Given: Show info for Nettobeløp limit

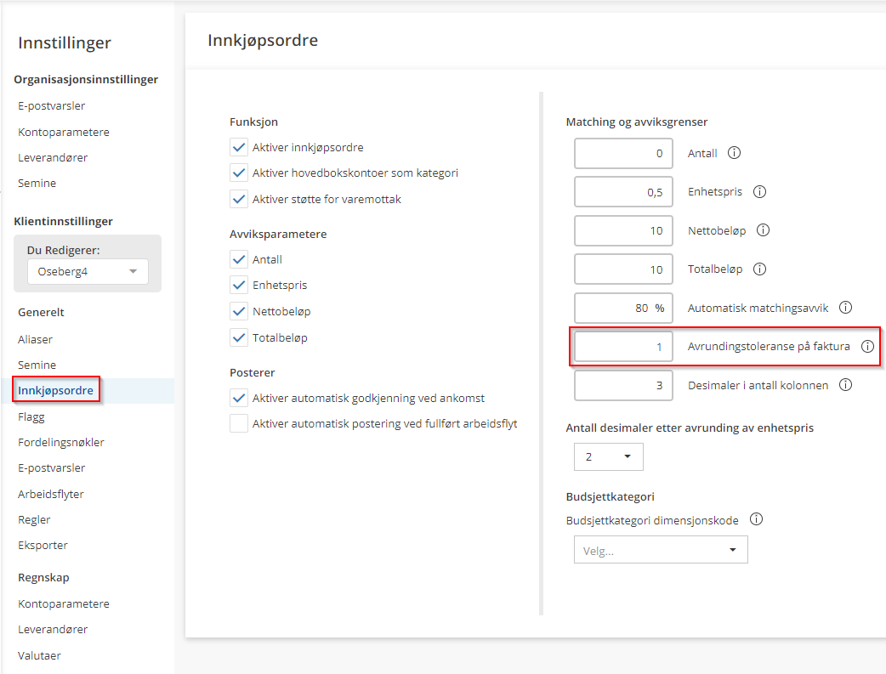Looking at the screenshot, I should (763, 230).
